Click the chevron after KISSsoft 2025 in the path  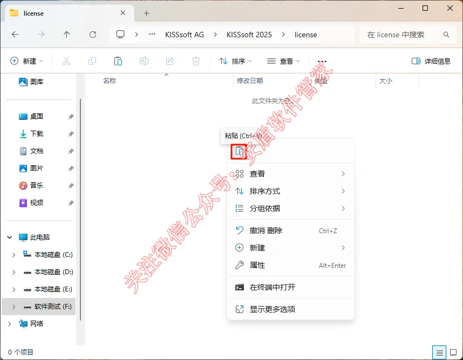pos(283,35)
